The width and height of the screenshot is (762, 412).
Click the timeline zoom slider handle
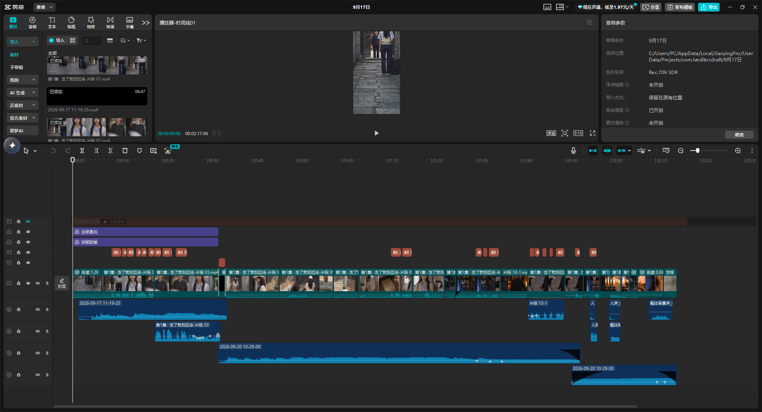(x=697, y=151)
